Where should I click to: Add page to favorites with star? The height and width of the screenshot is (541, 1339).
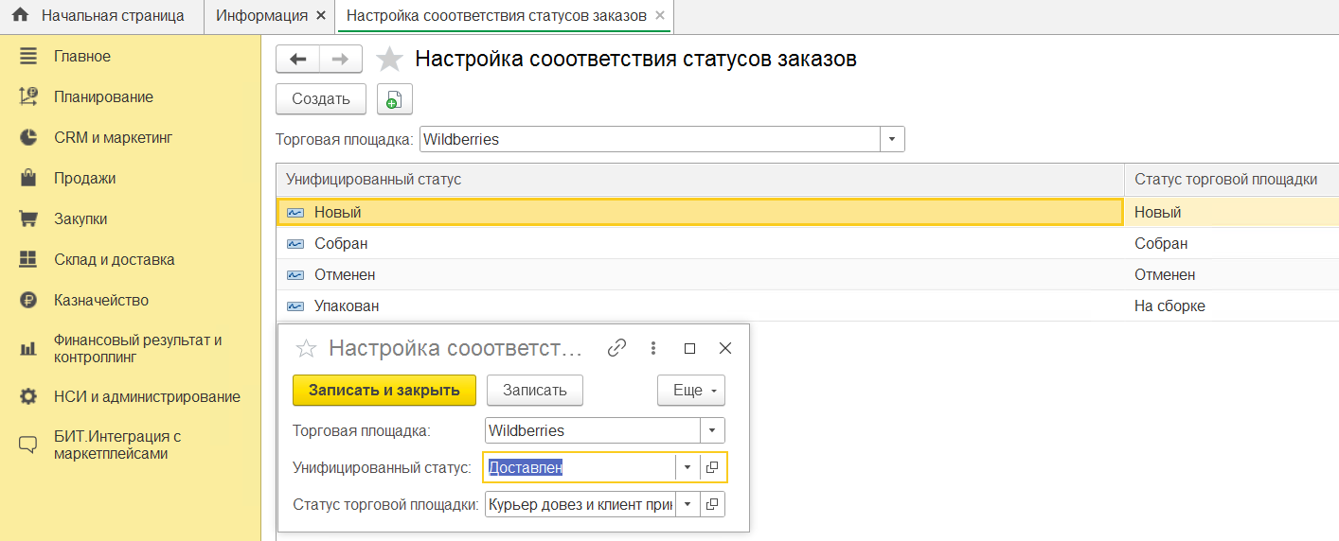[x=389, y=61]
